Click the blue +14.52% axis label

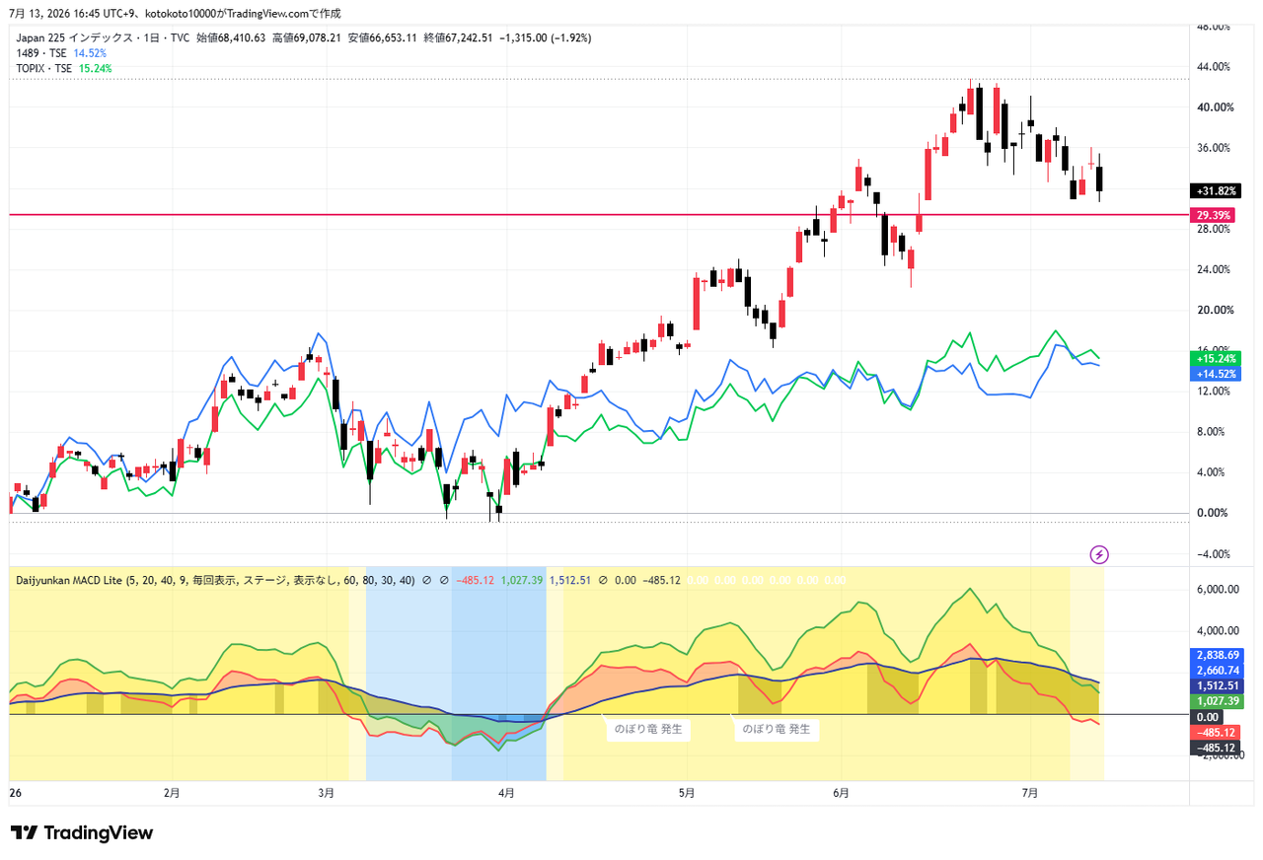1214,374
